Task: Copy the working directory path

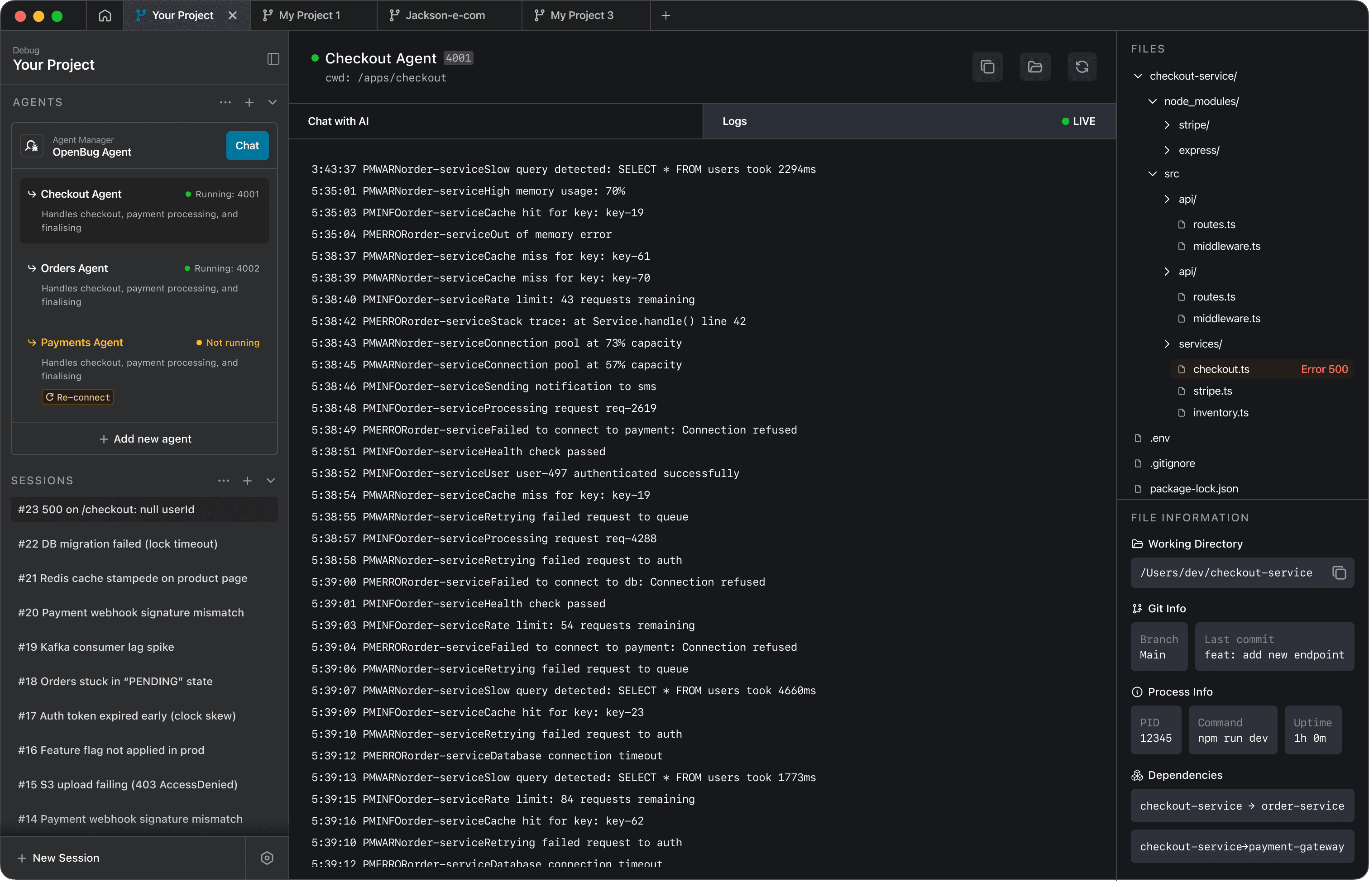Action: (1339, 572)
